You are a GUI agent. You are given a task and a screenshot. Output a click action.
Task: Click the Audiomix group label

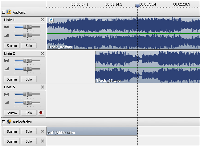click(x=19, y=12)
